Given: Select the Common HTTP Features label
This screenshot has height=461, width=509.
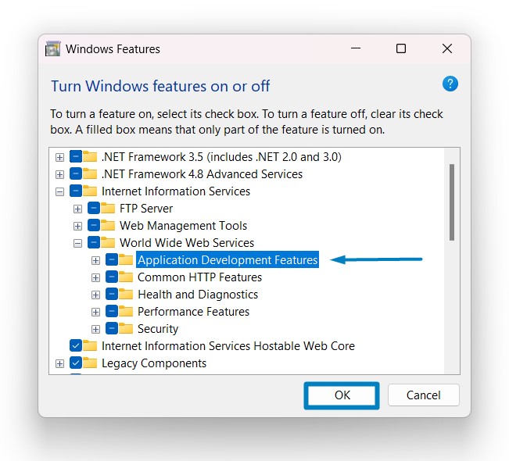Looking at the screenshot, I should (x=199, y=277).
